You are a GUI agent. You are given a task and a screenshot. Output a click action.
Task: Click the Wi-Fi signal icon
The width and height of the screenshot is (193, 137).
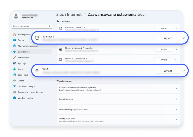click(x=37, y=71)
